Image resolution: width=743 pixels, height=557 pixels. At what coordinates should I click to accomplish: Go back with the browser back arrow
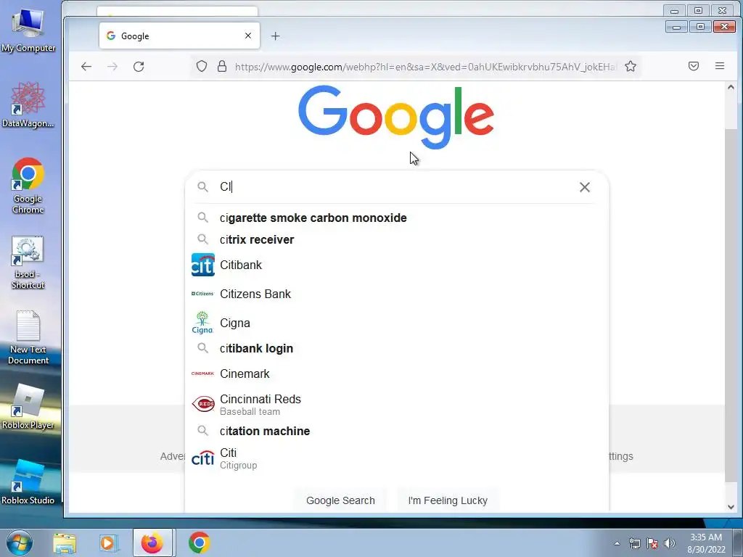point(86,67)
